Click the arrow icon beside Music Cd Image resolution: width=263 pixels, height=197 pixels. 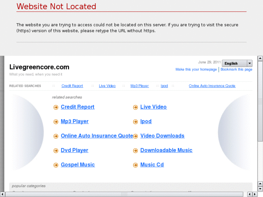tap(135, 165)
